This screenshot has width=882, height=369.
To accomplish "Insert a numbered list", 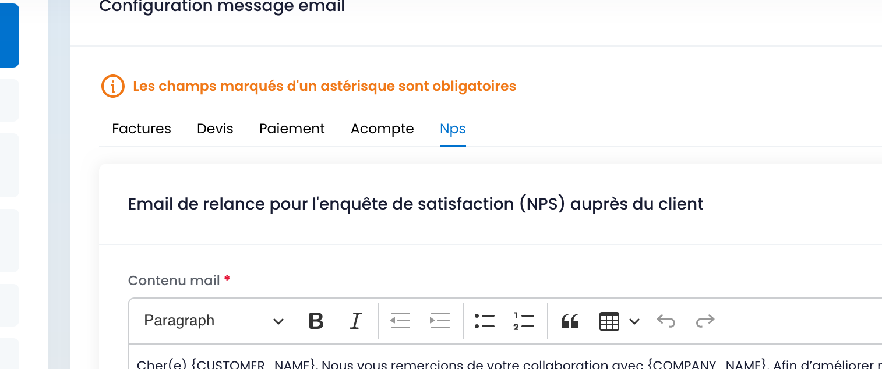I will (524, 321).
